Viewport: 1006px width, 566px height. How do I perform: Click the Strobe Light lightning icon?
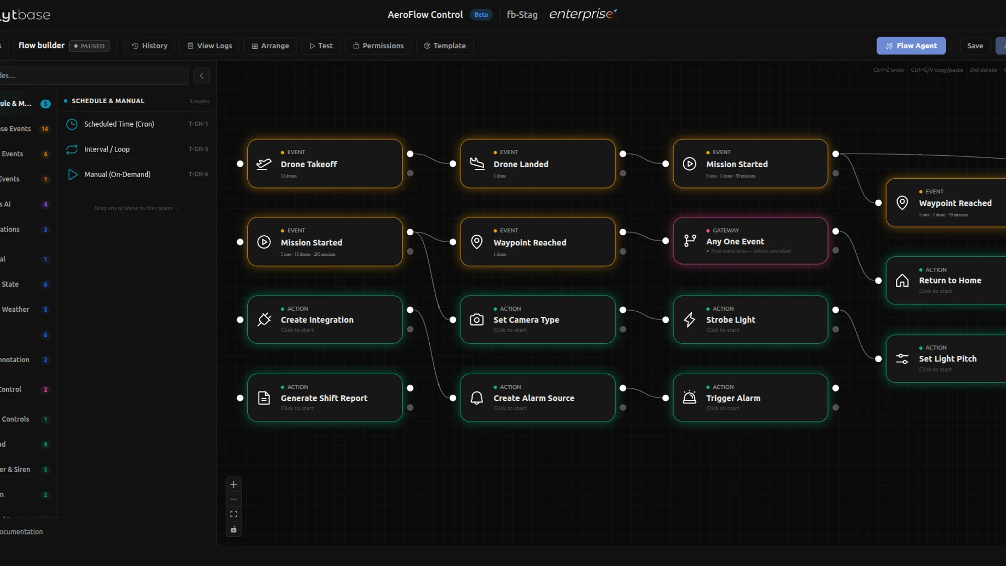click(x=690, y=320)
